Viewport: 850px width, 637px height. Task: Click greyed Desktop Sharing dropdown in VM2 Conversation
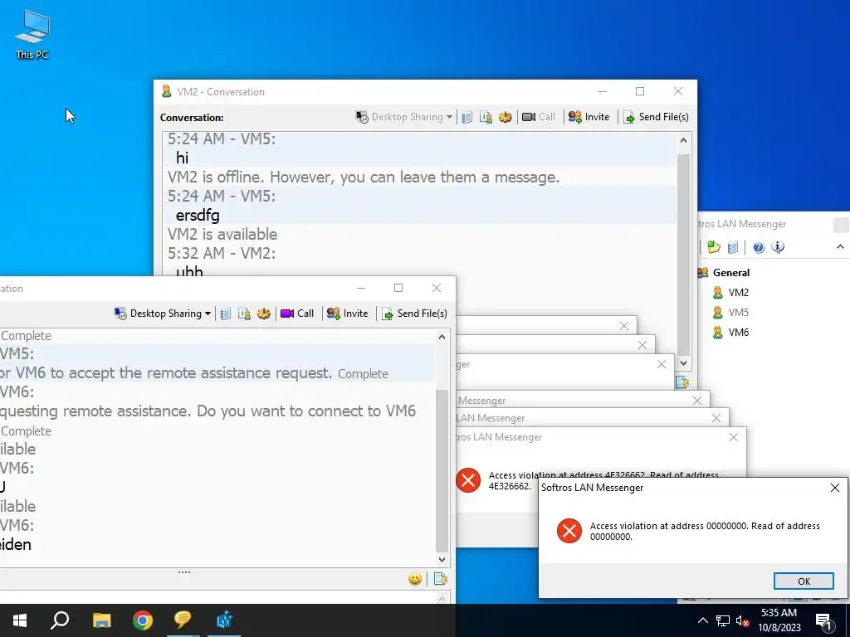[404, 117]
